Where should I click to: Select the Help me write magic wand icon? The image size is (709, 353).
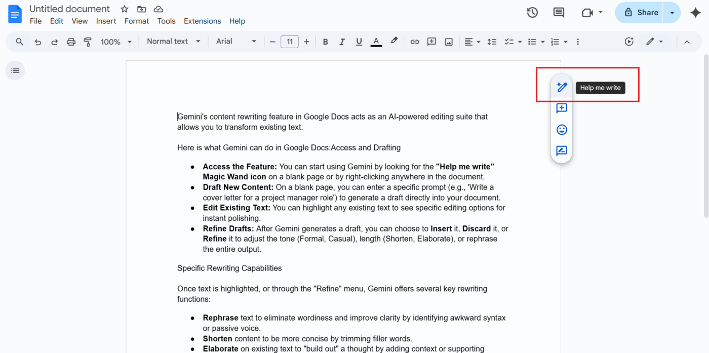click(x=562, y=87)
